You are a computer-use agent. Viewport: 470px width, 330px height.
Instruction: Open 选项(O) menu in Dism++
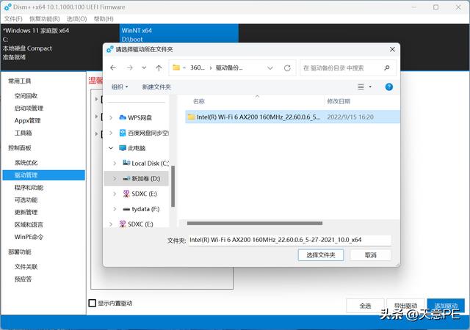click(x=76, y=19)
